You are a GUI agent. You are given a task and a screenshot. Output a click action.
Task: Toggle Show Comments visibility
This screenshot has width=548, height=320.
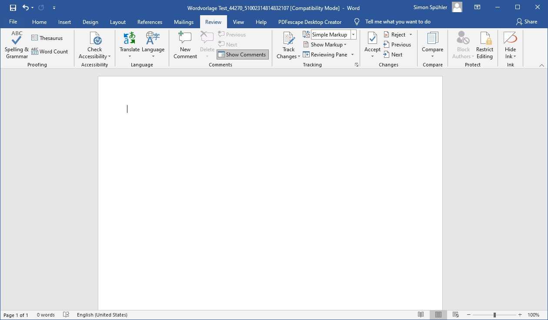[x=242, y=54]
